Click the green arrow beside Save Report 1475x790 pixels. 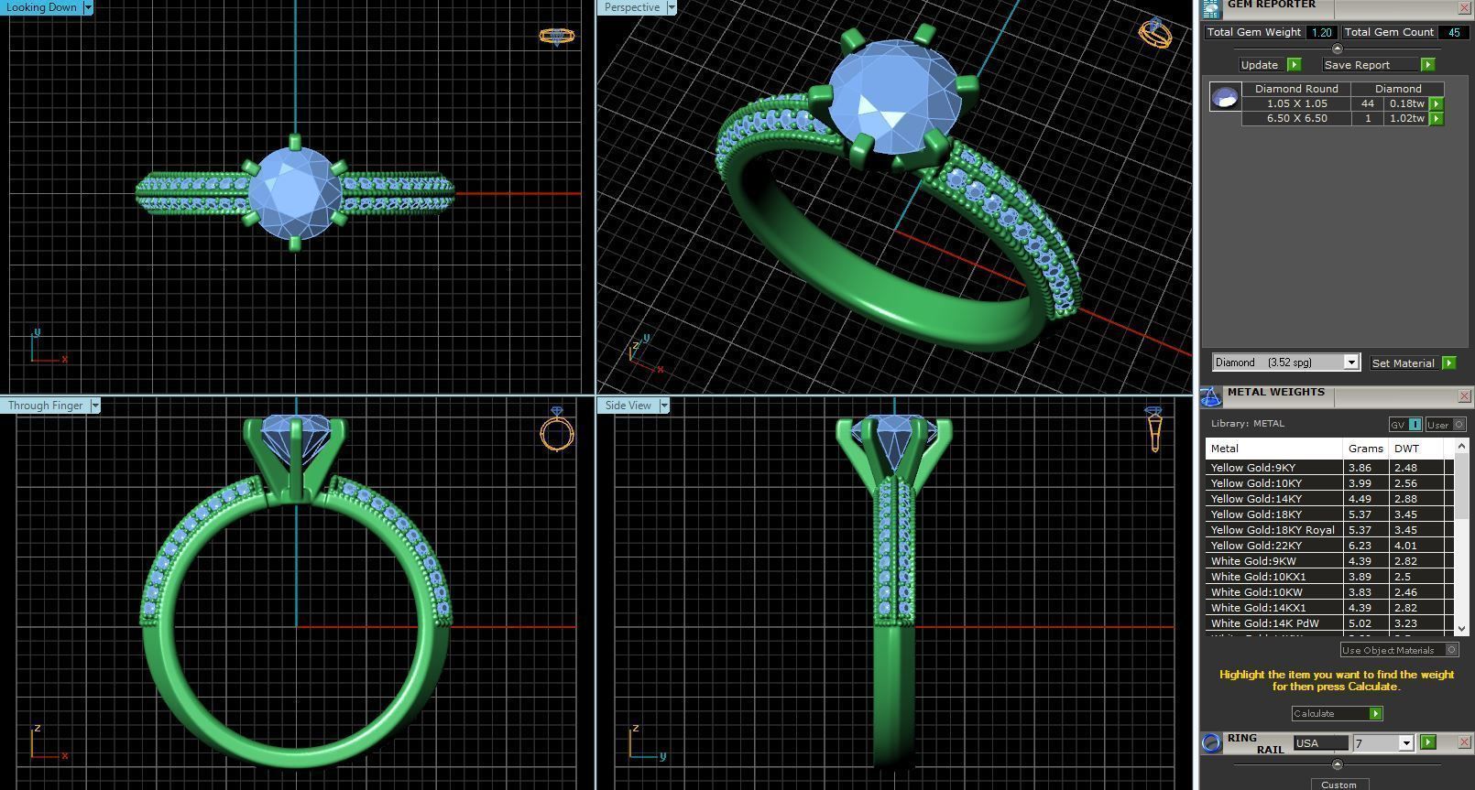click(1427, 65)
